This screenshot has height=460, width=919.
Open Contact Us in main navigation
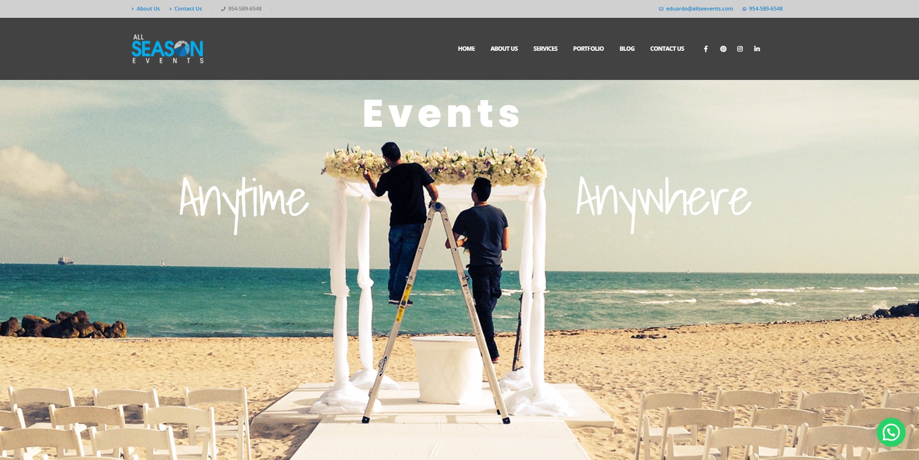667,49
